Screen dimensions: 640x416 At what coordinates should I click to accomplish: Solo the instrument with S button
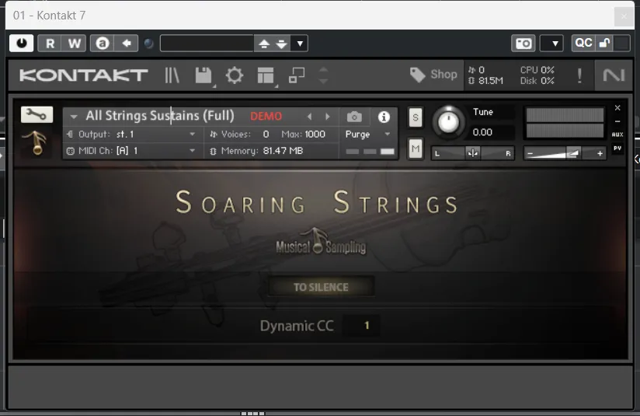click(x=415, y=117)
